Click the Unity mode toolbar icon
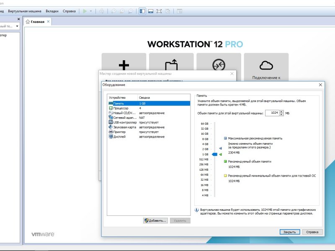This screenshot has width=335, height=251. point(167,11)
